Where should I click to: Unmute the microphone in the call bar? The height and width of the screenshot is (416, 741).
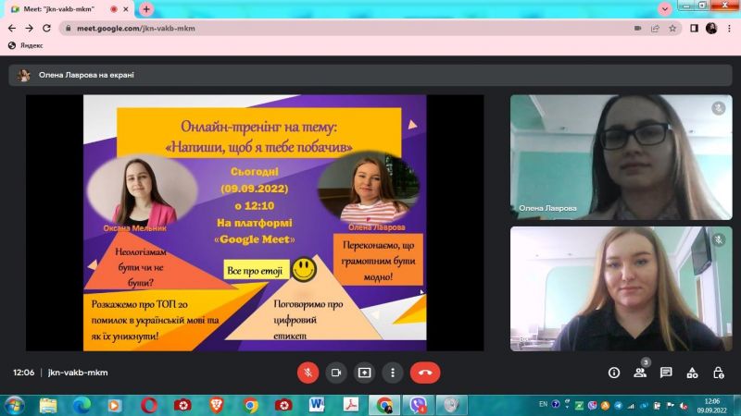click(308, 373)
